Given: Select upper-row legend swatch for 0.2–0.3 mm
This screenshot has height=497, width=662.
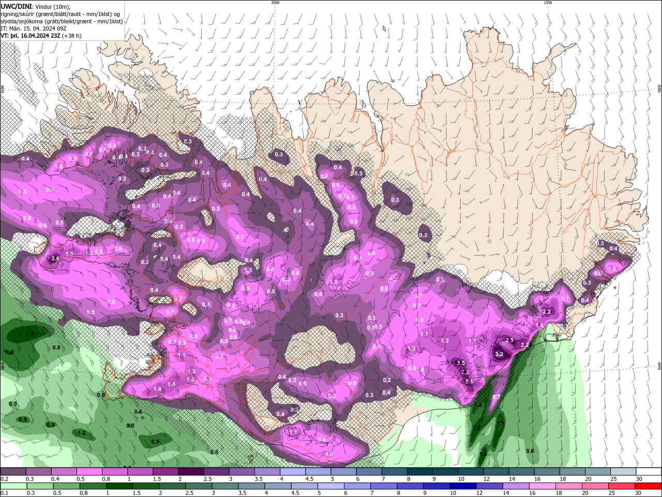Looking at the screenshot, I should [13, 472].
